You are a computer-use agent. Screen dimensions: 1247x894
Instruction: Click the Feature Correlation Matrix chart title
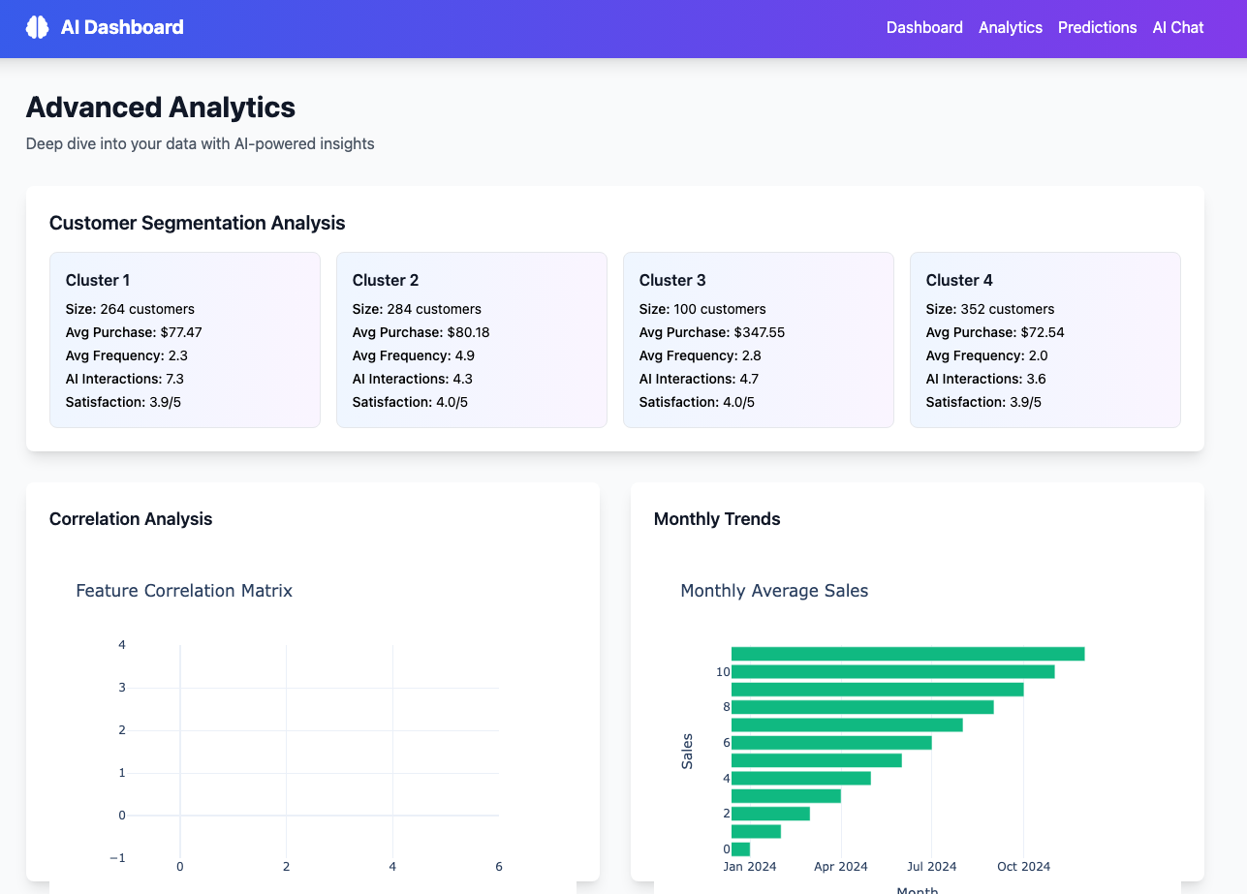(x=184, y=591)
